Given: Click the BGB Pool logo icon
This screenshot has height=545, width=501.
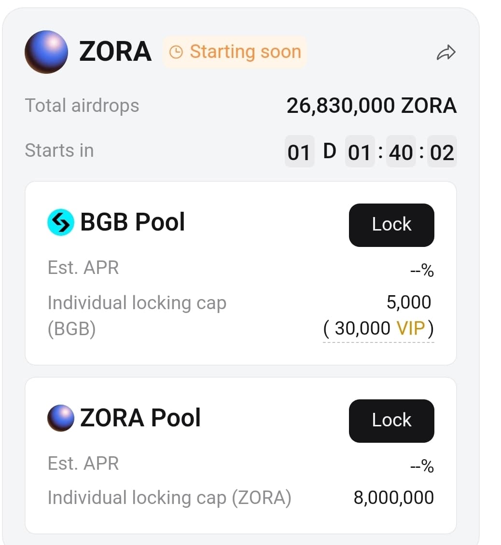Looking at the screenshot, I should (61, 222).
